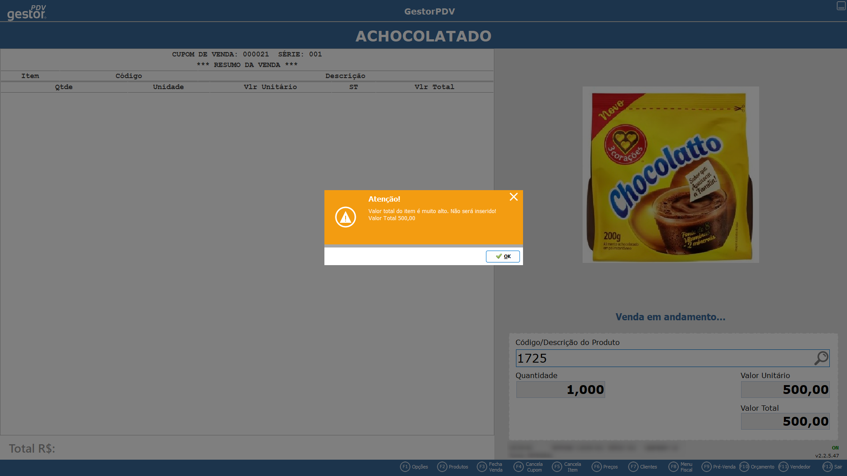Click the Chocolatto product image
This screenshot has height=476, width=847.
tap(670, 175)
